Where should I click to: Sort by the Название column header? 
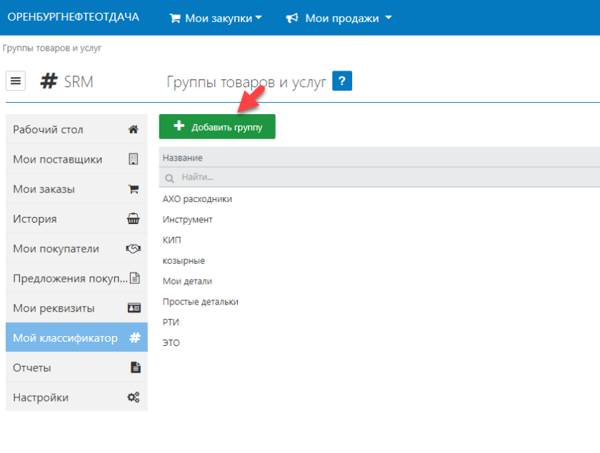183,158
